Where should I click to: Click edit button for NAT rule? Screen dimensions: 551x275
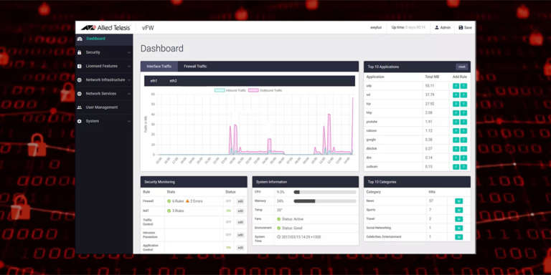[x=240, y=211]
